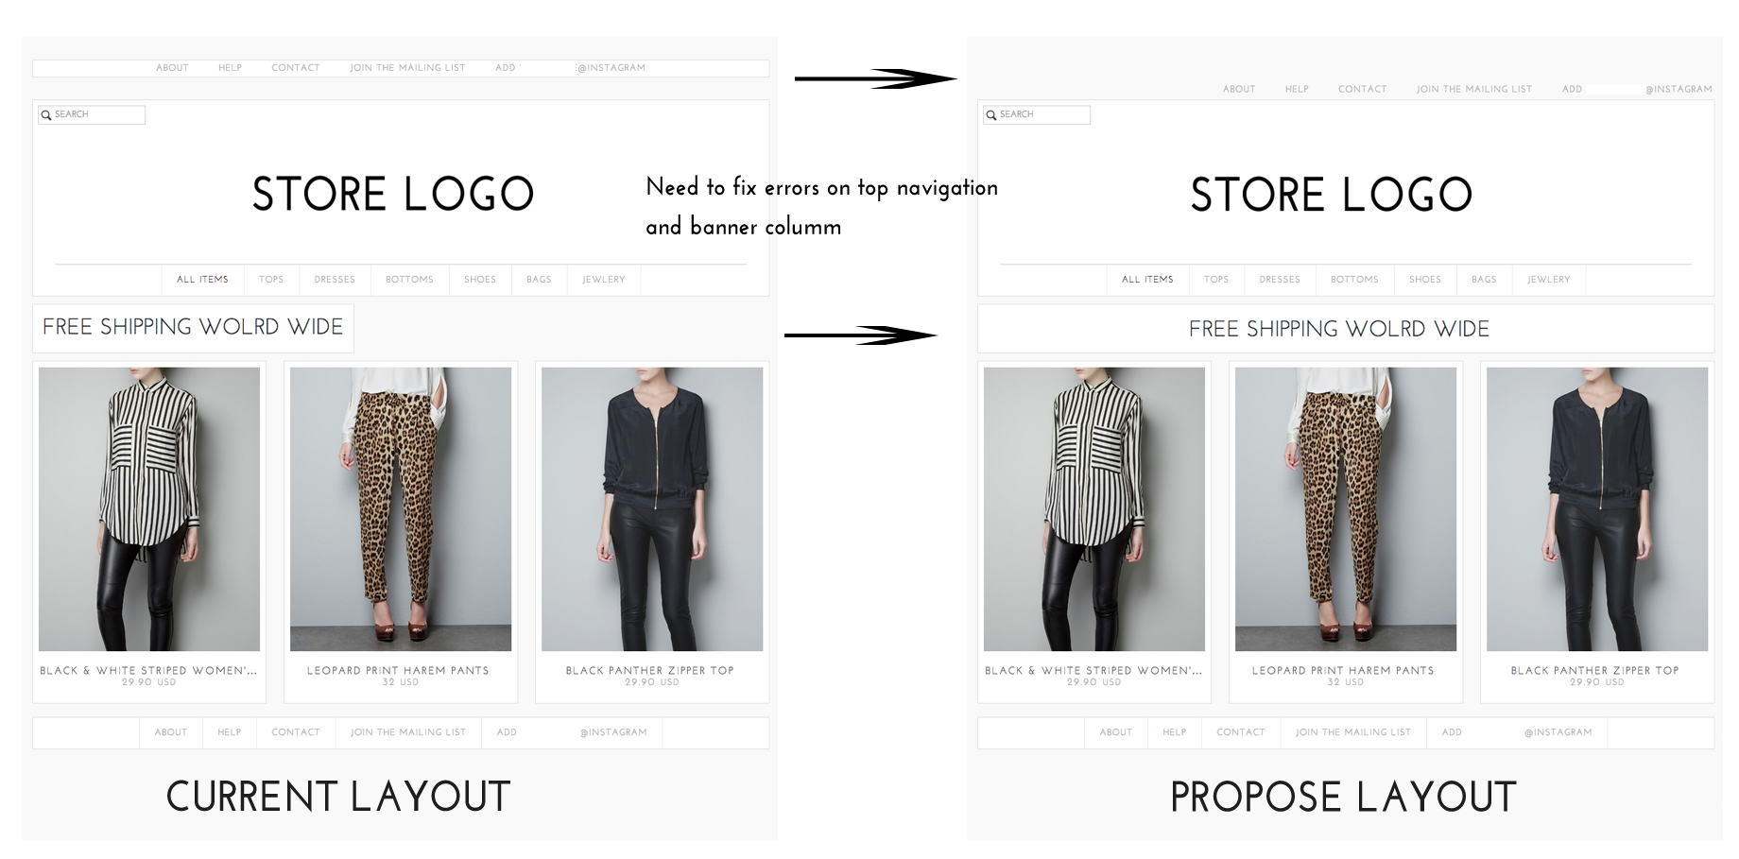Click the search magnifier icon in current layout
The height and width of the screenshot is (859, 1739).
[x=45, y=115]
